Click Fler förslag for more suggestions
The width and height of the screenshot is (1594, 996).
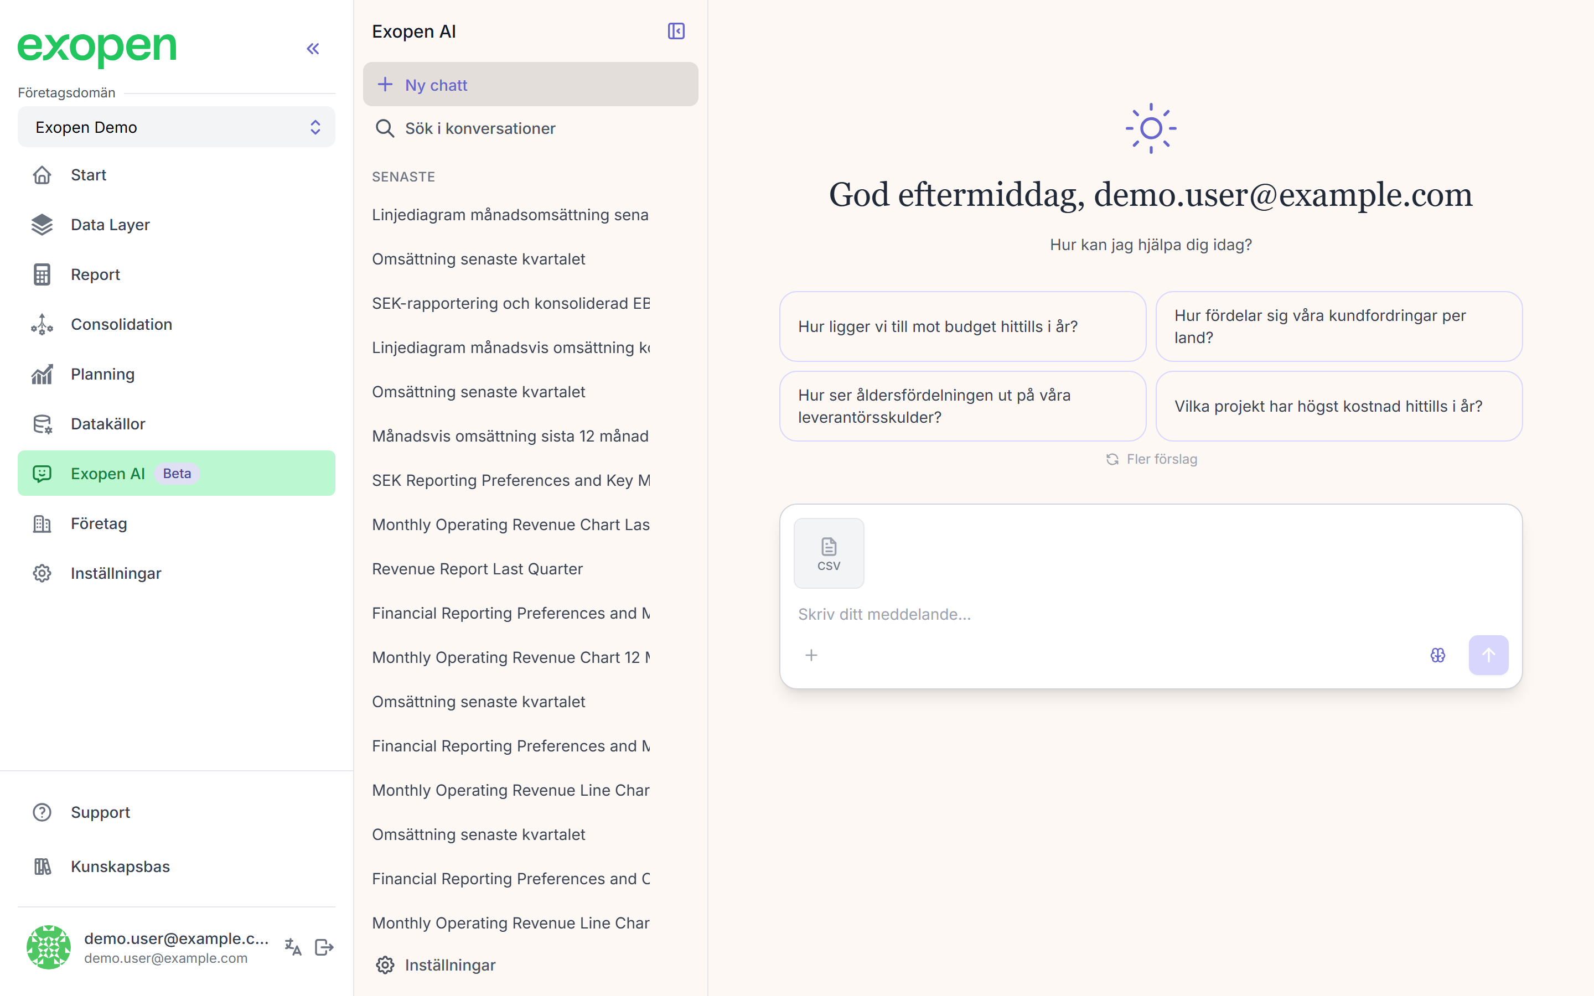(x=1151, y=459)
